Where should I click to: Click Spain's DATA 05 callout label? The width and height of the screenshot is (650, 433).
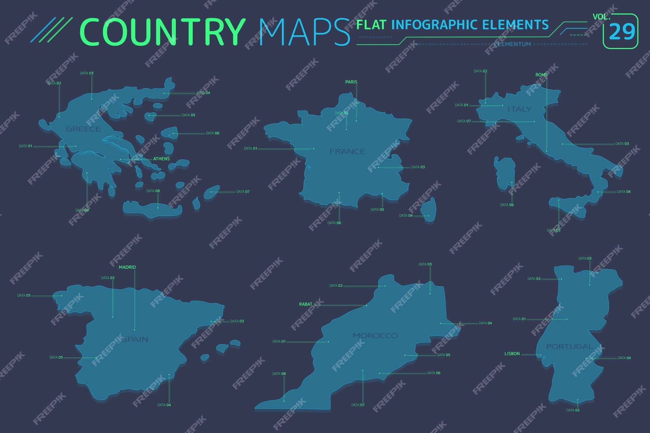click(x=56, y=358)
